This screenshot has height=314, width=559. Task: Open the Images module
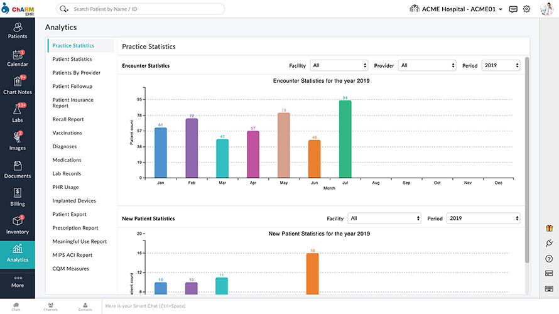(18, 142)
